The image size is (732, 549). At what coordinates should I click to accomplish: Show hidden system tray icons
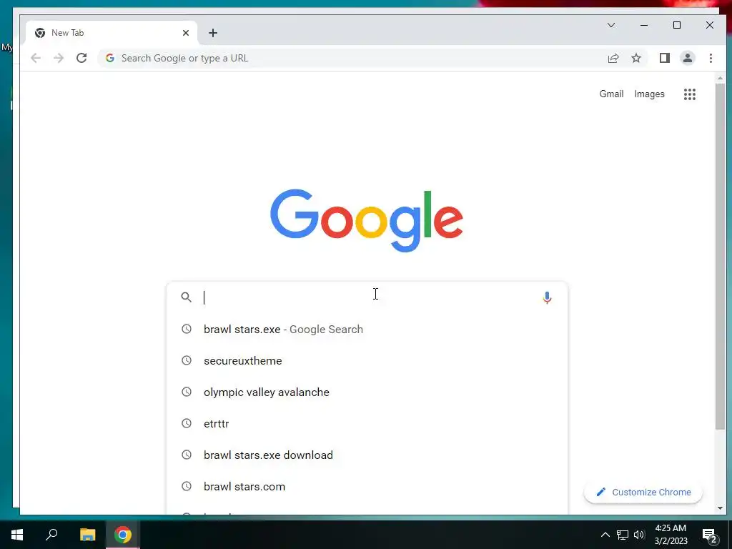point(605,535)
